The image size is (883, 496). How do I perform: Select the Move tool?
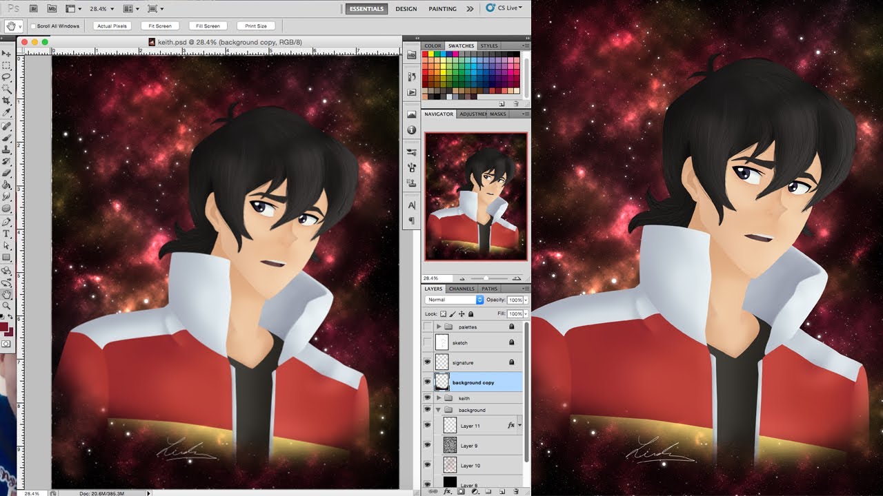(x=6, y=54)
